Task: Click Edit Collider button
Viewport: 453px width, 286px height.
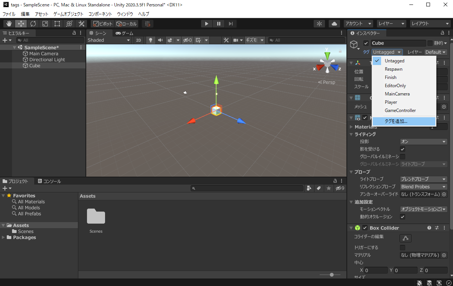Action: (x=406, y=238)
